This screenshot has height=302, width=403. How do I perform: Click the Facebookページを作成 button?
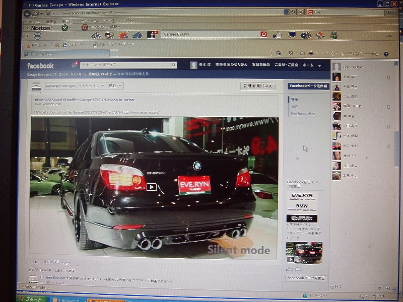click(308, 86)
